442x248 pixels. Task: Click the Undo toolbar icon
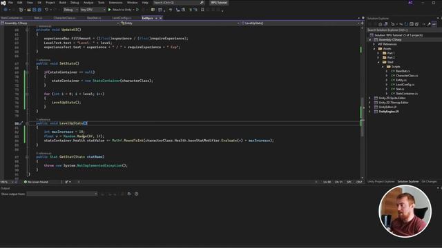[46, 10]
